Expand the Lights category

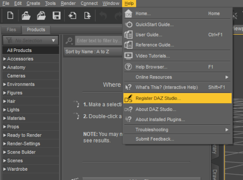pos(4,110)
